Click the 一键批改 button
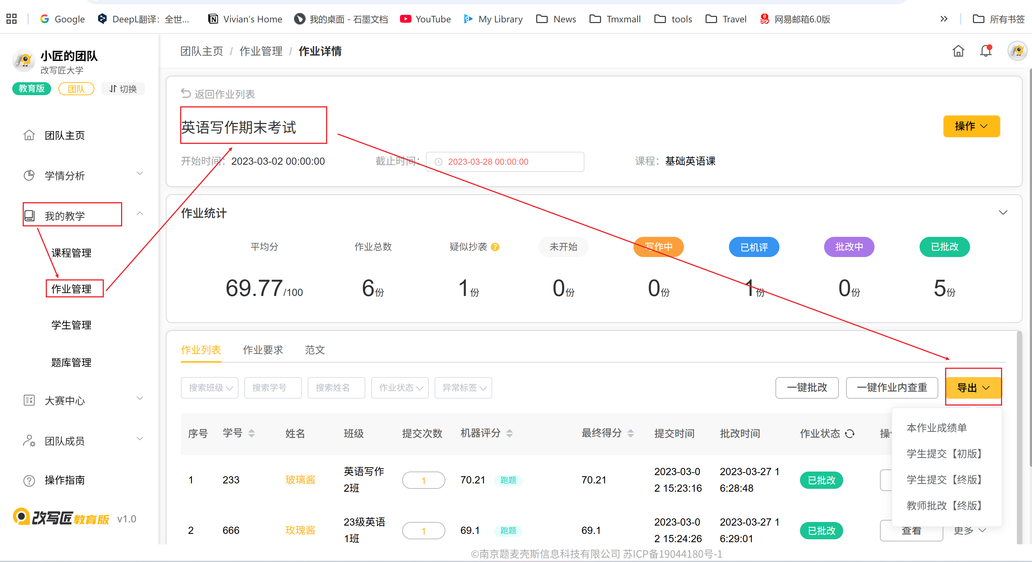Screen dimensions: 1032x562 [x=806, y=388]
